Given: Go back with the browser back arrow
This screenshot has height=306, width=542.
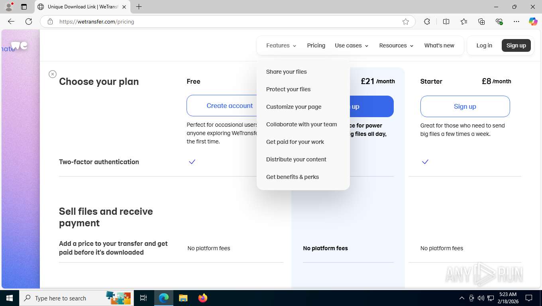Looking at the screenshot, I should click(11, 22).
